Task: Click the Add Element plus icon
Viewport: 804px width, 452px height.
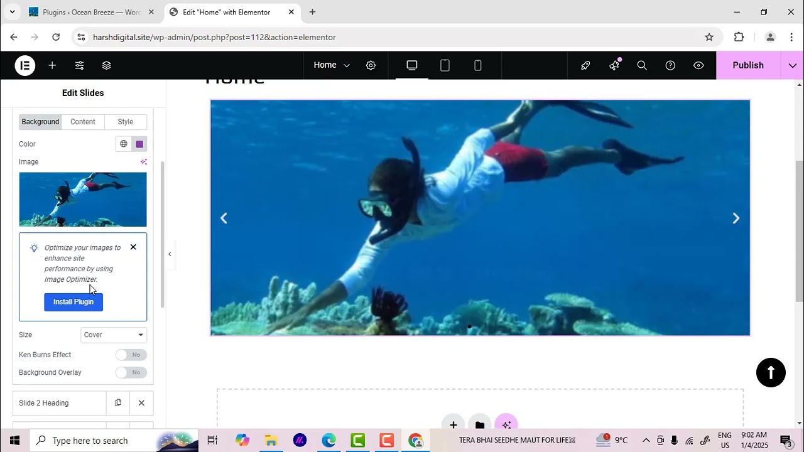Action: (x=52, y=65)
